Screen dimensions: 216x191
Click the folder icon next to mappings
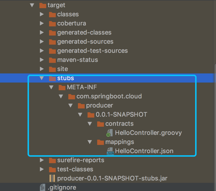pyautogui.click(x=100, y=142)
